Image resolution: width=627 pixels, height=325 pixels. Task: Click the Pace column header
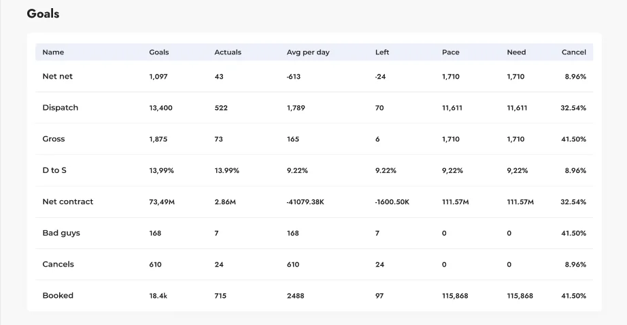450,52
